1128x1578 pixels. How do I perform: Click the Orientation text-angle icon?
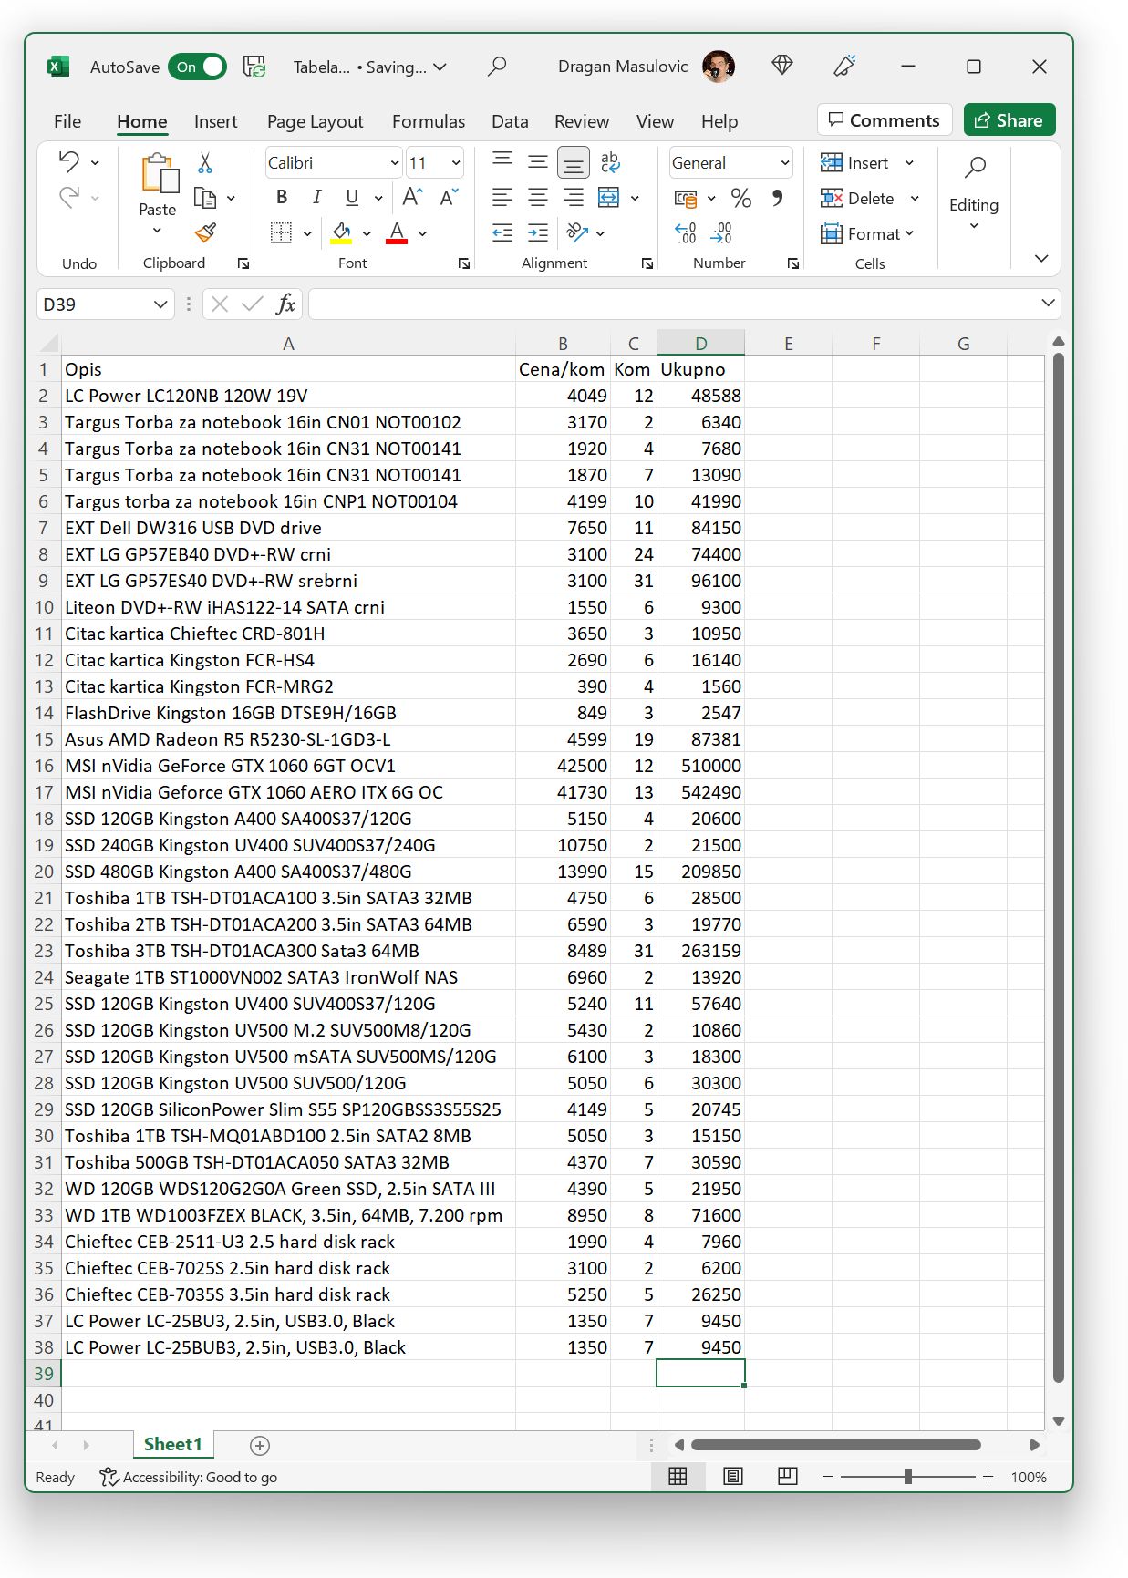pyautogui.click(x=577, y=232)
